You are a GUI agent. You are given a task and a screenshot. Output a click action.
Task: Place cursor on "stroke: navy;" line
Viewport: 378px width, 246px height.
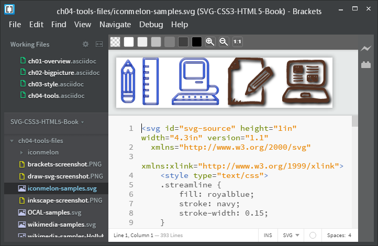[x=209, y=204]
